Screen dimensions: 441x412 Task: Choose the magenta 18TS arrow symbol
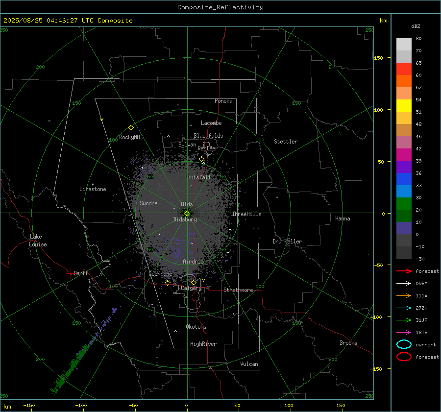pyautogui.click(x=404, y=333)
